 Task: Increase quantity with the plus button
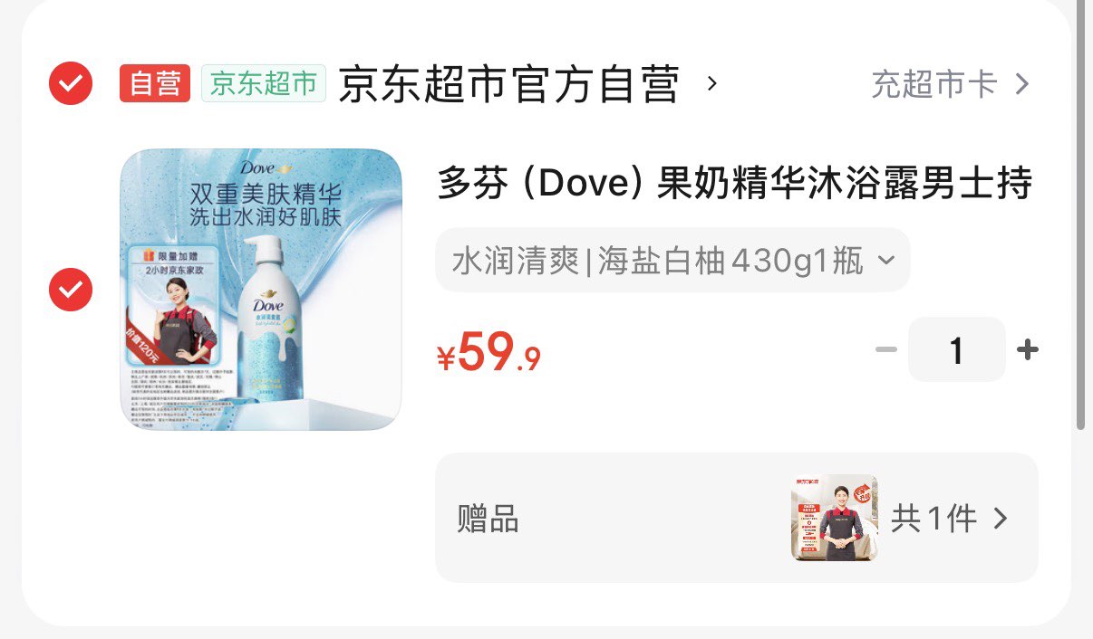click(1028, 349)
